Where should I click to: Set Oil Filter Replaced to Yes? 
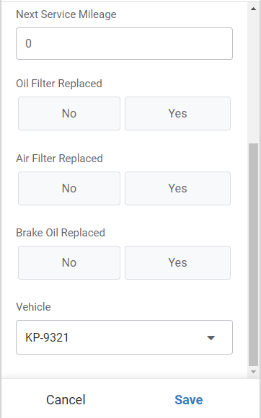pyautogui.click(x=177, y=114)
